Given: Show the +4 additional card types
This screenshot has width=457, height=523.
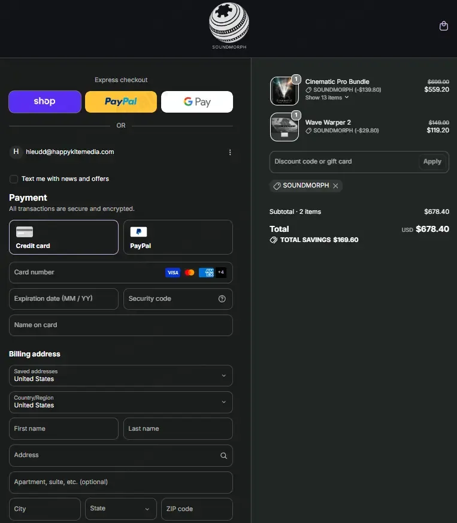Looking at the screenshot, I should coord(221,273).
